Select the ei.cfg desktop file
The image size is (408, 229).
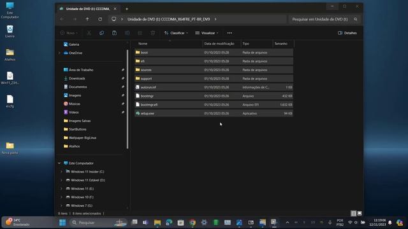pos(10,102)
